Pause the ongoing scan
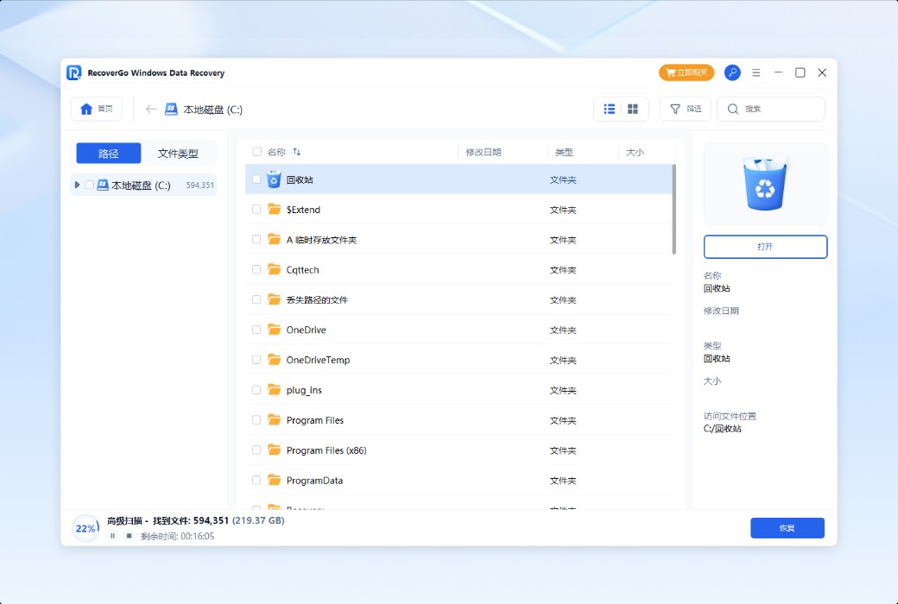The width and height of the screenshot is (898, 604). pos(113,536)
